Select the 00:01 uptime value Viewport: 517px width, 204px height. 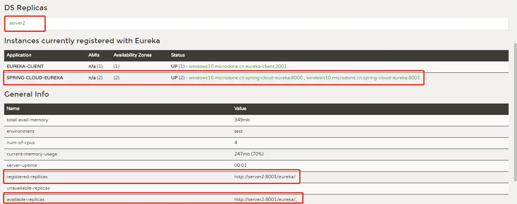point(241,165)
